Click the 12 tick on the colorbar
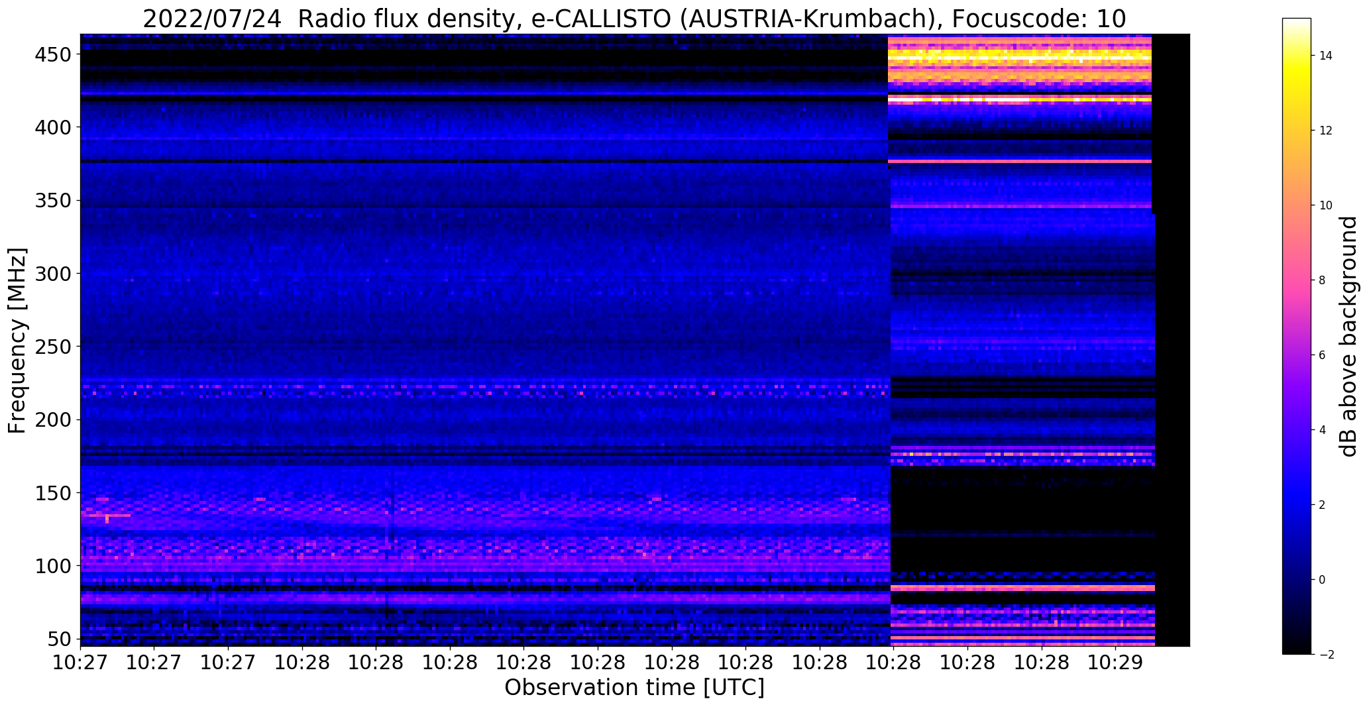Viewport: 1369px width, 707px height. pyautogui.click(x=1326, y=131)
